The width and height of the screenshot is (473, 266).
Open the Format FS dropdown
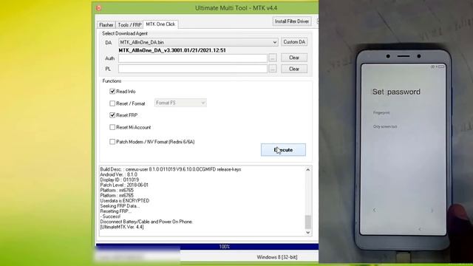(180, 103)
